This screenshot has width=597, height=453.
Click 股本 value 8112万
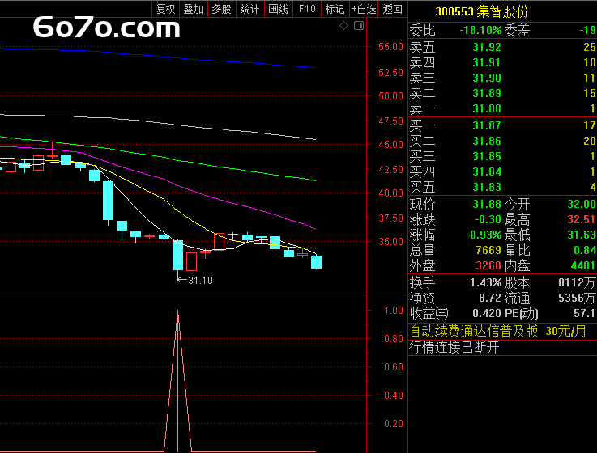click(x=577, y=282)
